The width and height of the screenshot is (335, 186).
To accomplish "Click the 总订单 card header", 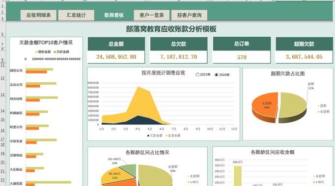I will click(x=242, y=44).
